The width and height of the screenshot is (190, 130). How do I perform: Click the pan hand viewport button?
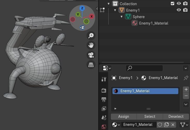click(91, 45)
